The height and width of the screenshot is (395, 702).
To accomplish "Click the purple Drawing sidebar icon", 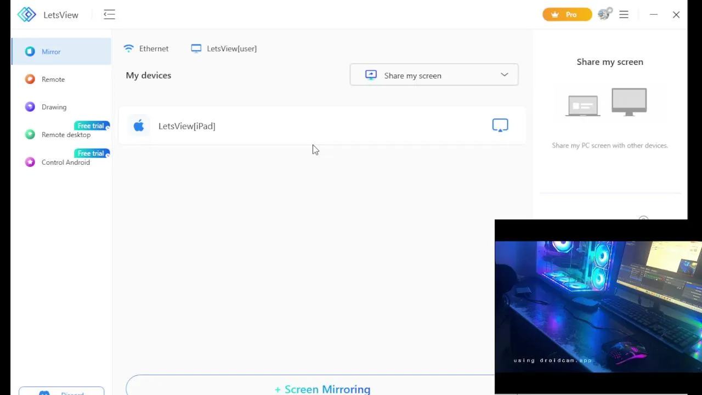I will point(30,107).
